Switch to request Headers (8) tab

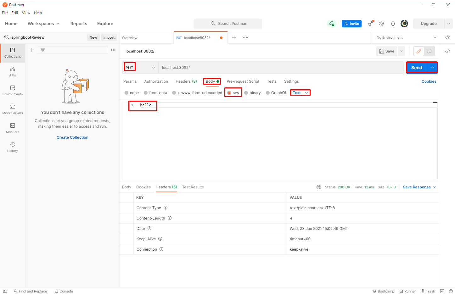[x=186, y=81]
